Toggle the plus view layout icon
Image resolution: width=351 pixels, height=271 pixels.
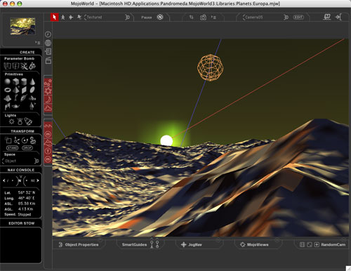(x=317, y=244)
